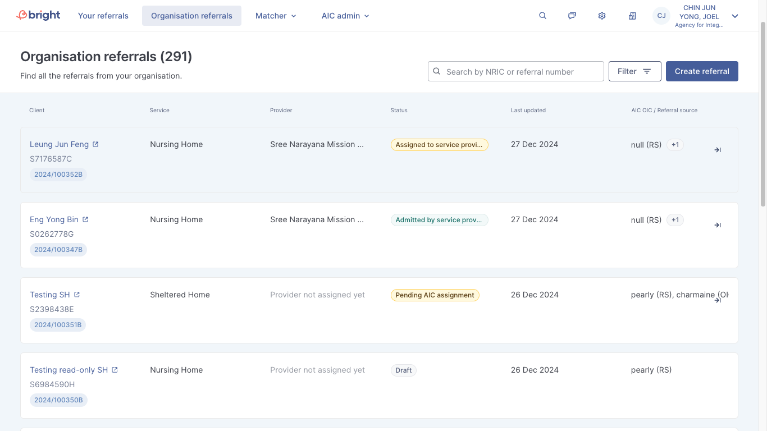This screenshot has height=431, width=767.
Task: Open the chat messages icon
Action: click(572, 16)
